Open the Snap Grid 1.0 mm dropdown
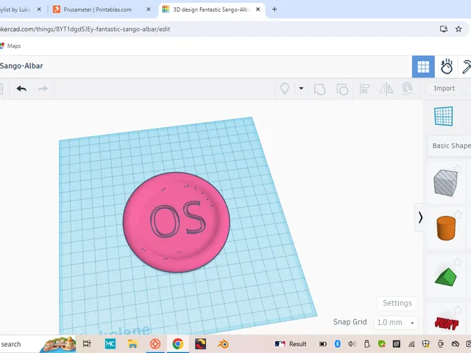 [395, 322]
